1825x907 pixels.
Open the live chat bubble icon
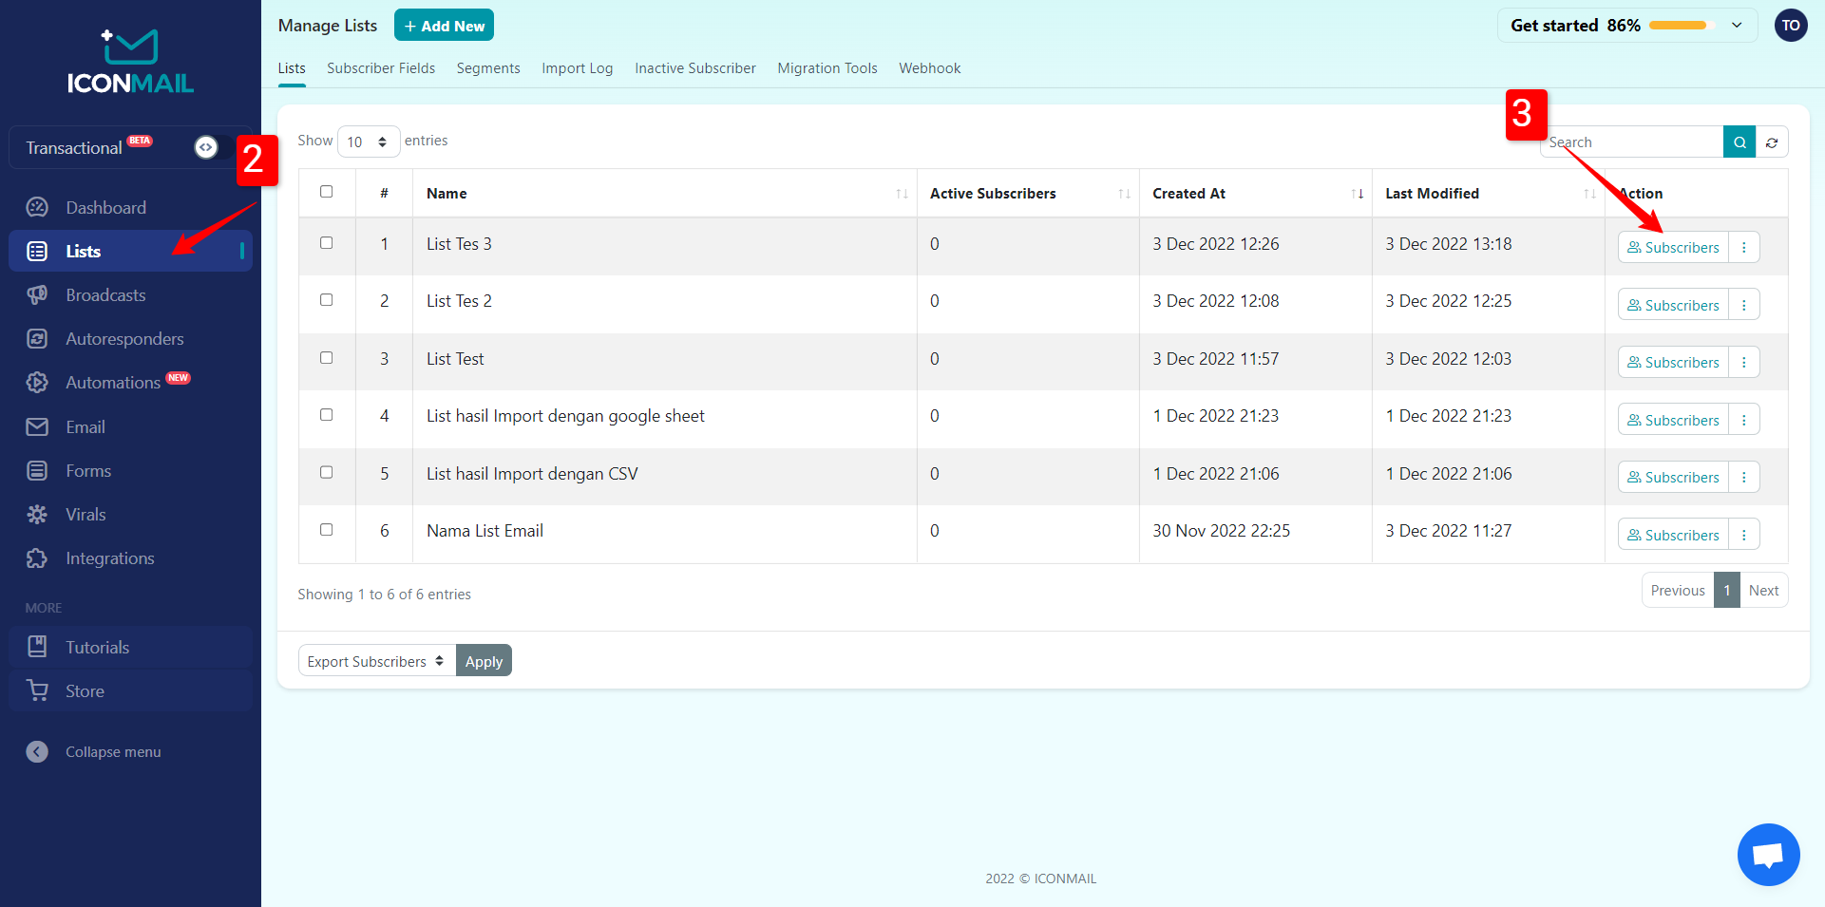coord(1768,855)
